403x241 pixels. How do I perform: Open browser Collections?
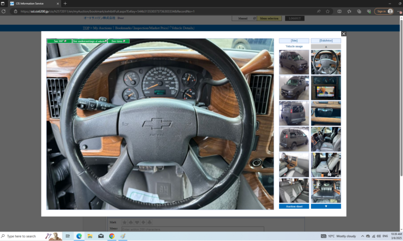(359, 11)
